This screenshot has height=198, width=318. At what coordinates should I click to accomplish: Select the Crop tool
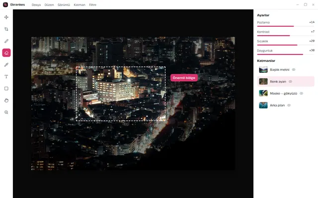coord(6,29)
